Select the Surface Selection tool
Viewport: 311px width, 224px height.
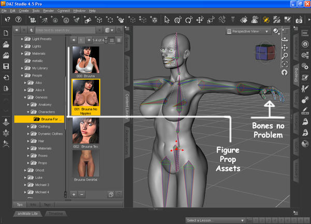pyautogui.click(x=244, y=20)
